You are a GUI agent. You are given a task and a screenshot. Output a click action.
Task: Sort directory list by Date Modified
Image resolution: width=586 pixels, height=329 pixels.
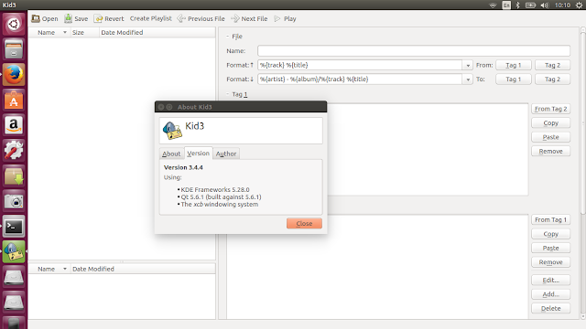[x=143, y=269]
